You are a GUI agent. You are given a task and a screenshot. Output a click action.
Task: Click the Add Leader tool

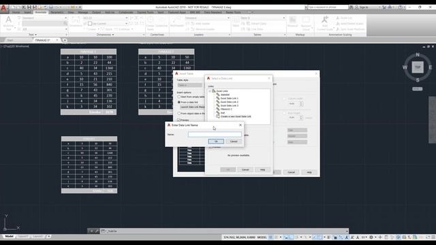(x=200, y=24)
